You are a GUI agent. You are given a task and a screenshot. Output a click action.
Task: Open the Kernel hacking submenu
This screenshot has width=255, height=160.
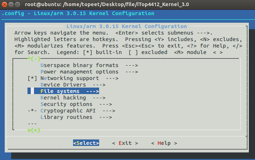click(x=73, y=98)
